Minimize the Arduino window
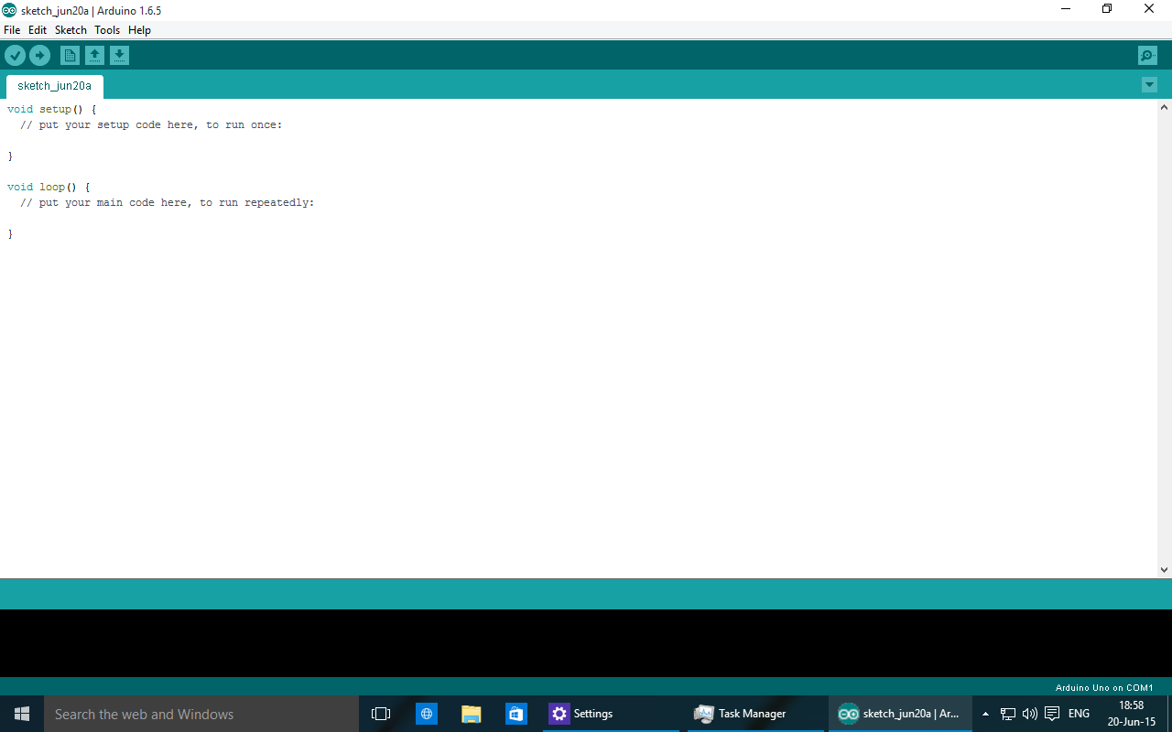The height and width of the screenshot is (732, 1172). [1066, 9]
